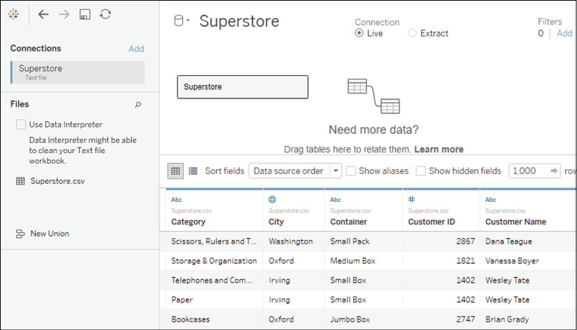Select customer ID 2747 cell
The width and height of the screenshot is (577, 330).
point(441,320)
